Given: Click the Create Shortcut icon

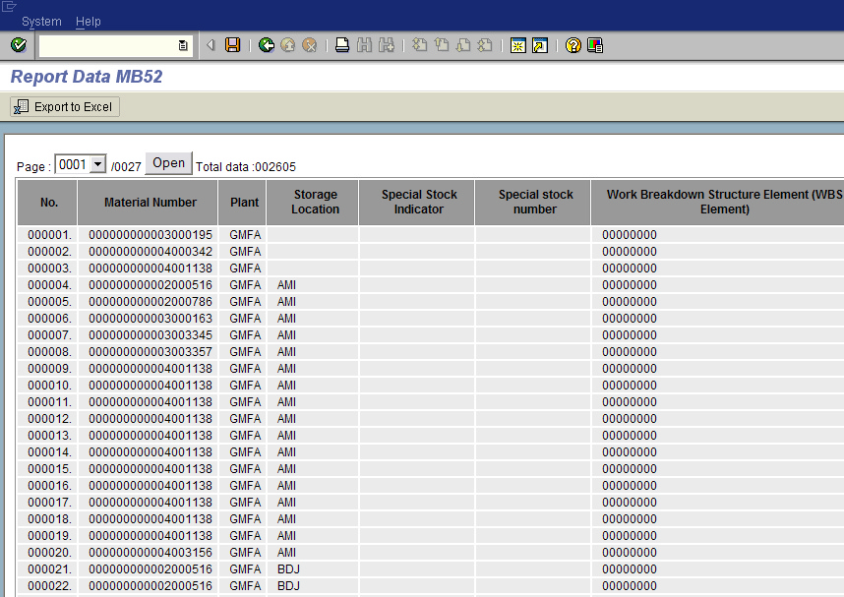Looking at the screenshot, I should point(538,45).
